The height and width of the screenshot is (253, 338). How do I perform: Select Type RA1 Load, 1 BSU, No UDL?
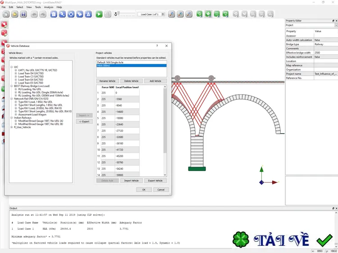[x=35, y=102]
